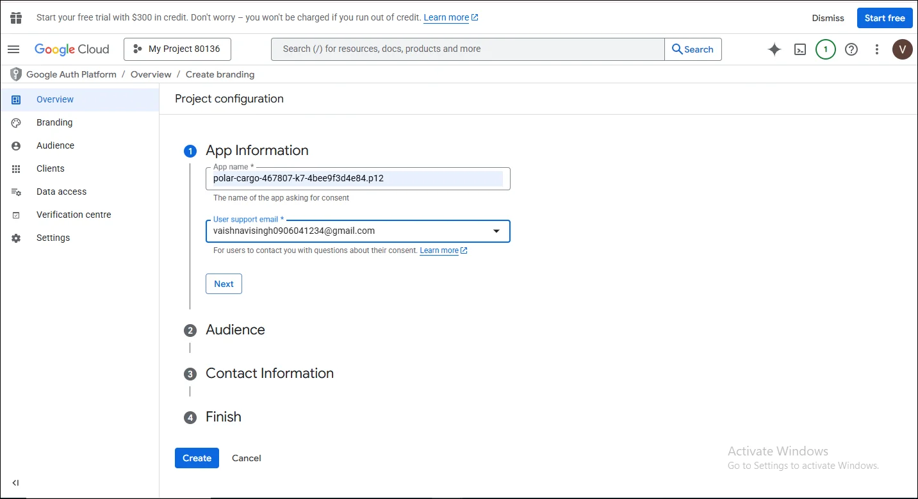Click step 2 Audience number badge
918x499 pixels.
coord(190,331)
